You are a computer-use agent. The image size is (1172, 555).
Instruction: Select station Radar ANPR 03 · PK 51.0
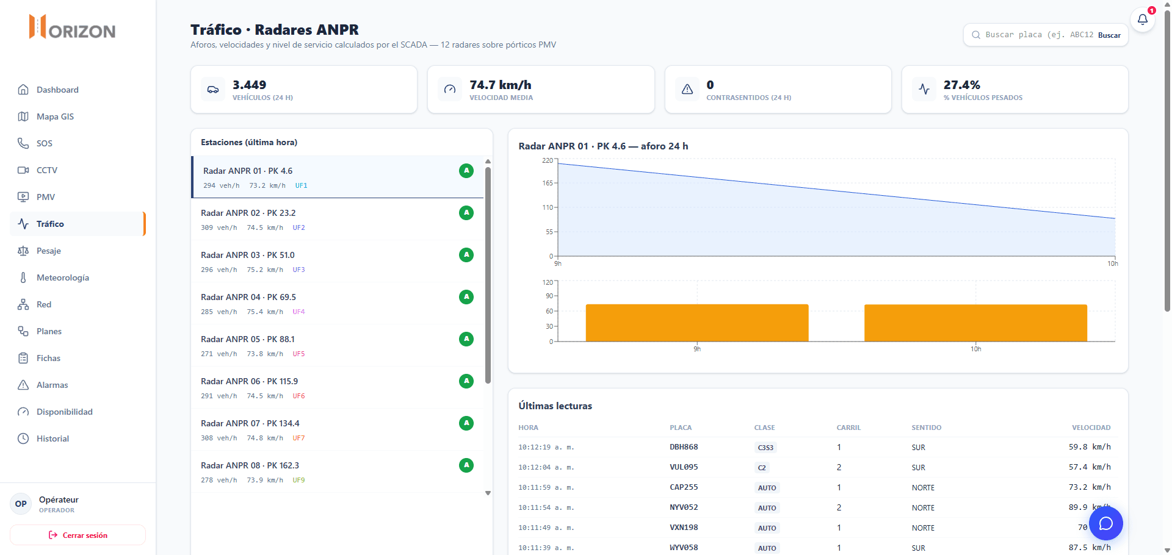(337, 262)
